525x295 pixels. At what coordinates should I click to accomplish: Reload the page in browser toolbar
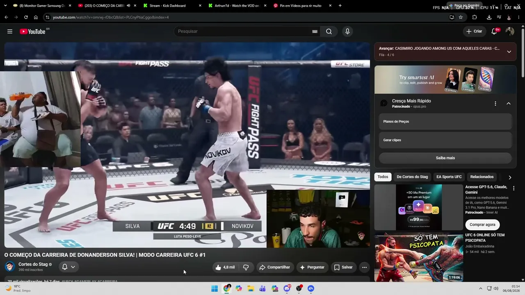coord(26,17)
